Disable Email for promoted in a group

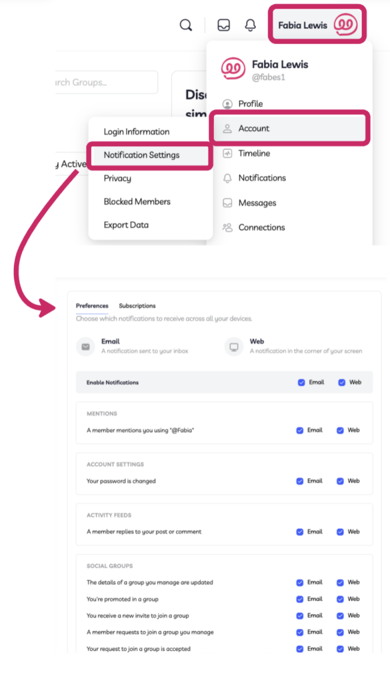pyautogui.click(x=300, y=599)
